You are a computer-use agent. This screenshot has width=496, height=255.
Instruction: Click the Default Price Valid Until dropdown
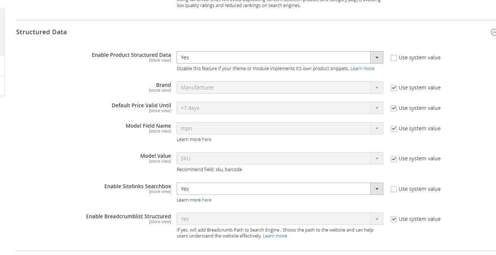tap(280, 108)
